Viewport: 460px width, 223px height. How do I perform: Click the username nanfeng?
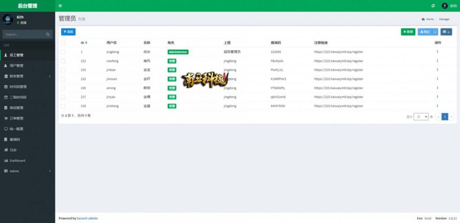tap(112, 61)
